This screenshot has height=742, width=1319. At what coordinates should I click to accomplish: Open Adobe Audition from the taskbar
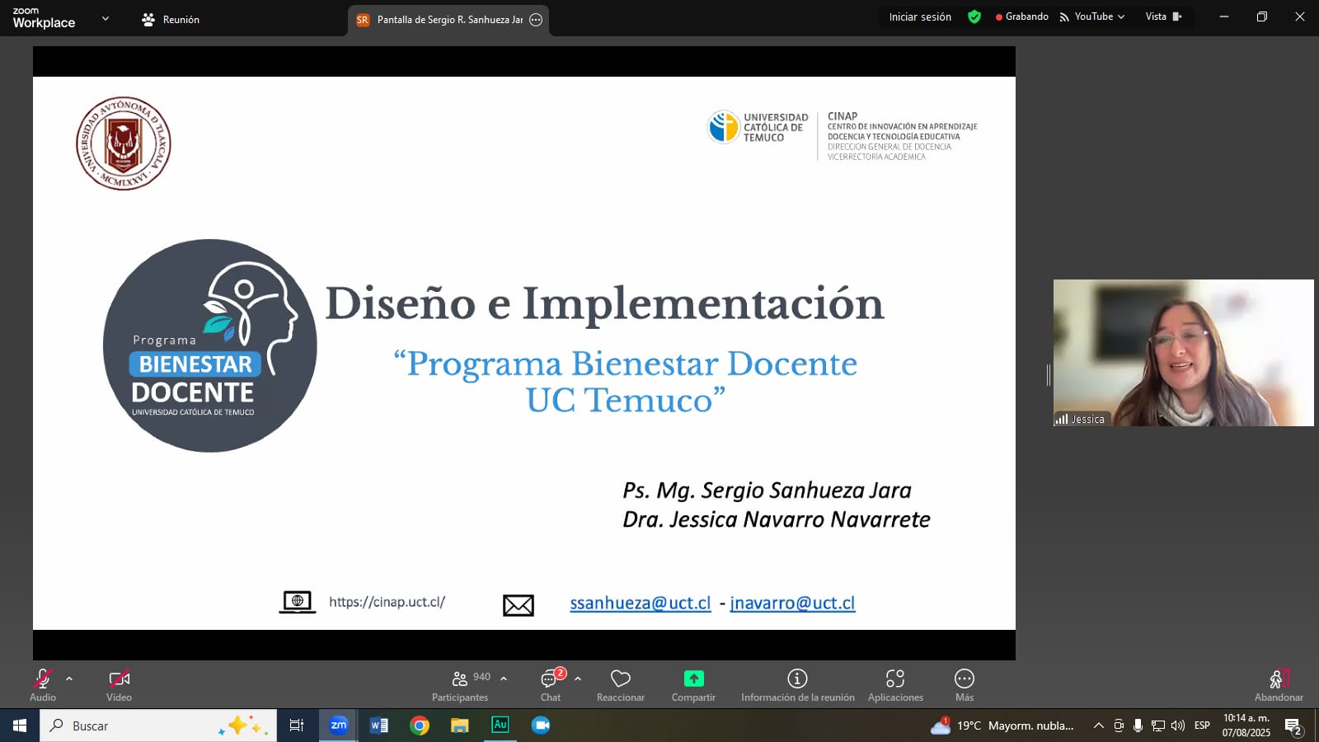pos(500,726)
